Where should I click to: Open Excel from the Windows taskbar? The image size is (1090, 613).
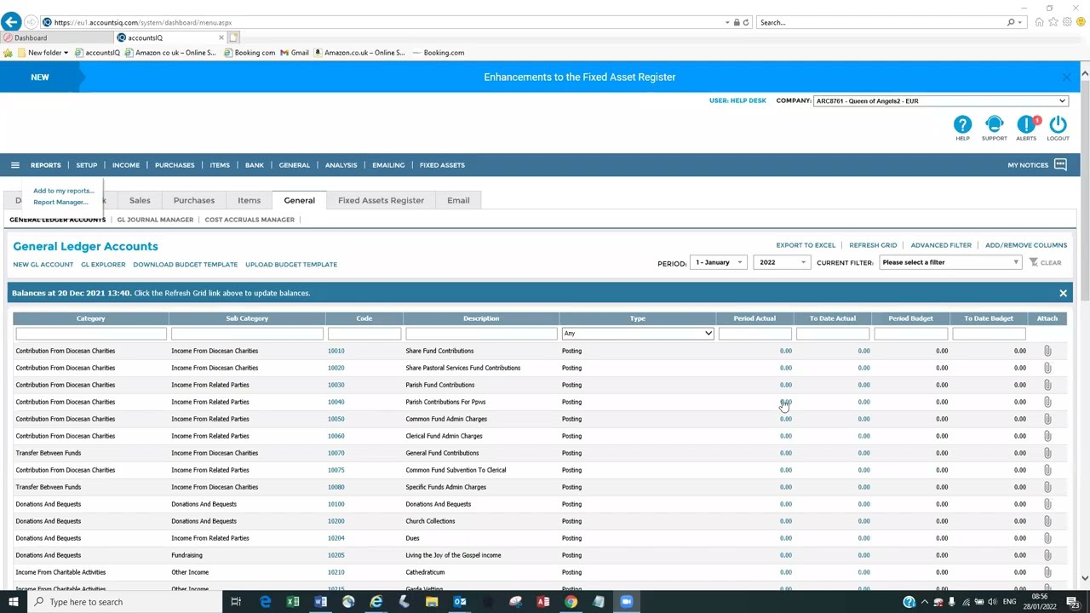coord(293,602)
